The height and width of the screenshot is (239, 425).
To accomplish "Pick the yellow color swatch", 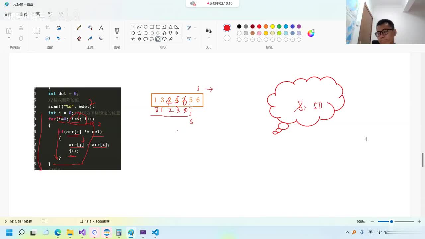I will tap(272, 27).
